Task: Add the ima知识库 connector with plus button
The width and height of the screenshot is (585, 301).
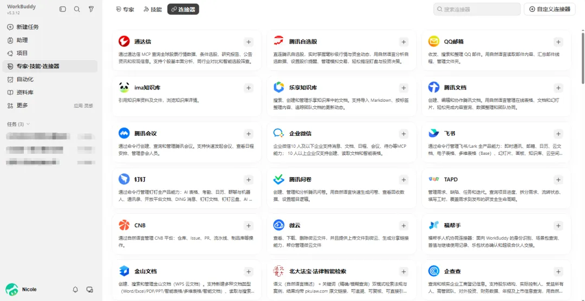Action: click(x=249, y=88)
